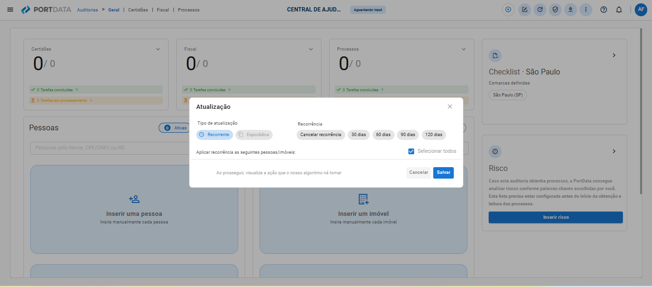
Task: Choose 30 dias recurrence
Action: point(359,135)
